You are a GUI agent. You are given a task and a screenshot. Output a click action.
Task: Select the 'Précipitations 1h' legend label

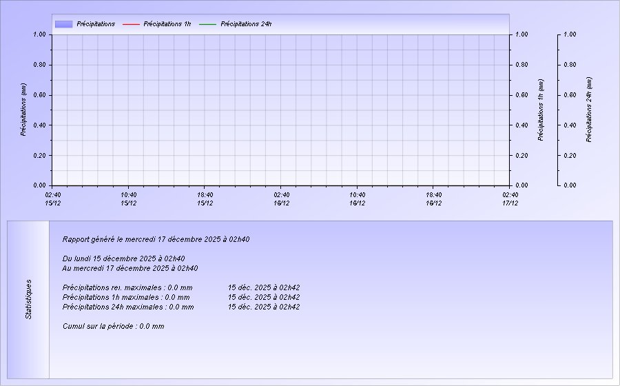(167, 24)
